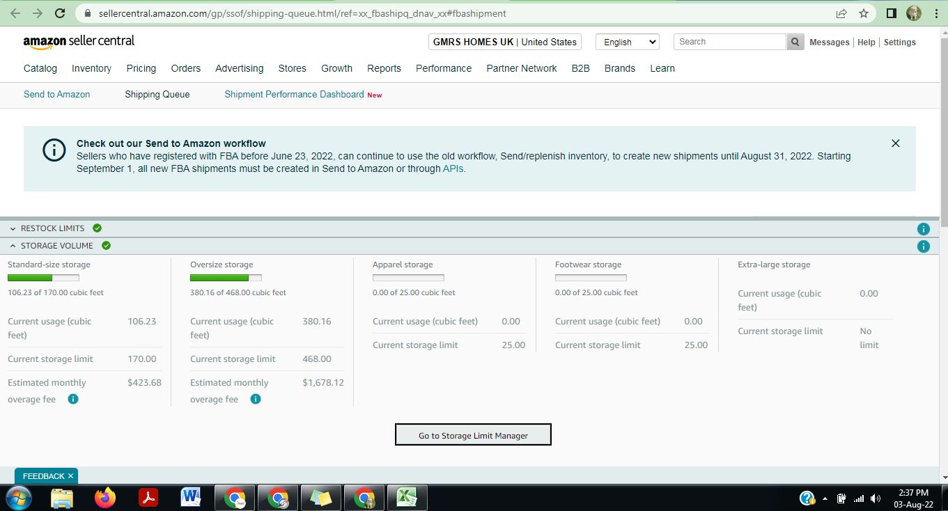Switch to Send to Amazon tab
Screen dimensions: 948x511
(56, 94)
